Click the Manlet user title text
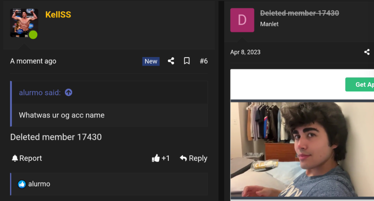374x201 pixels. coord(269,24)
